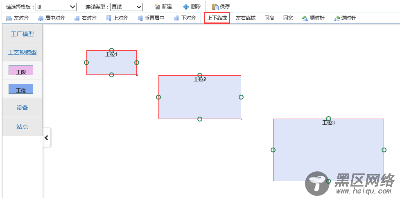This screenshot has width=400, height=198.
Task: Open the 请选择模板 template dropdown
Action: click(56, 7)
